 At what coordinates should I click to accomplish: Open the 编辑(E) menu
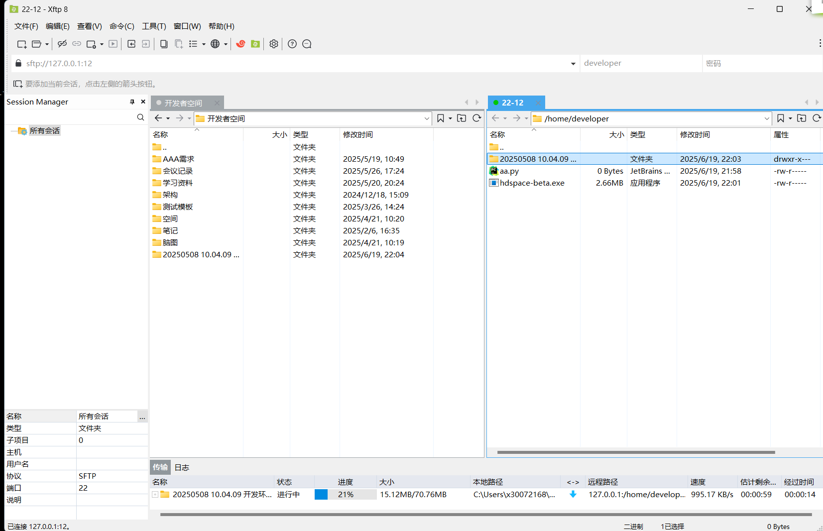point(58,26)
